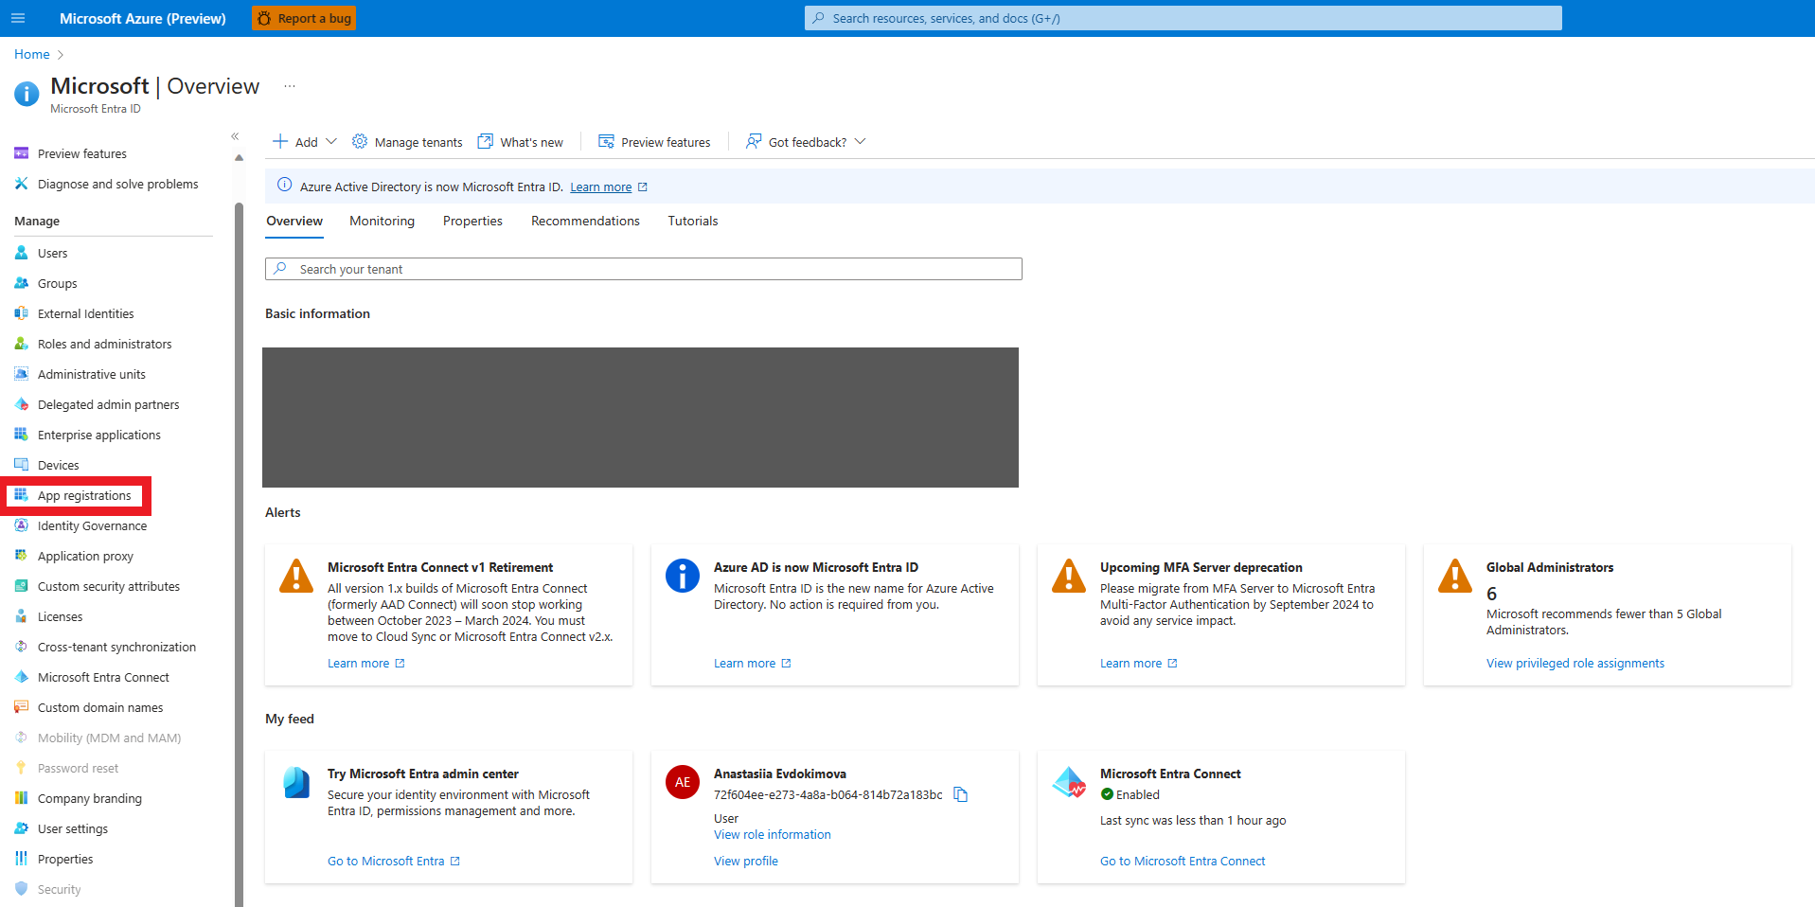
Task: Open What's new in the toolbar
Action: point(521,142)
